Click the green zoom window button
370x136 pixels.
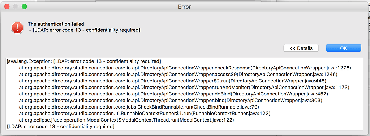pyautogui.click(x=24, y=7)
